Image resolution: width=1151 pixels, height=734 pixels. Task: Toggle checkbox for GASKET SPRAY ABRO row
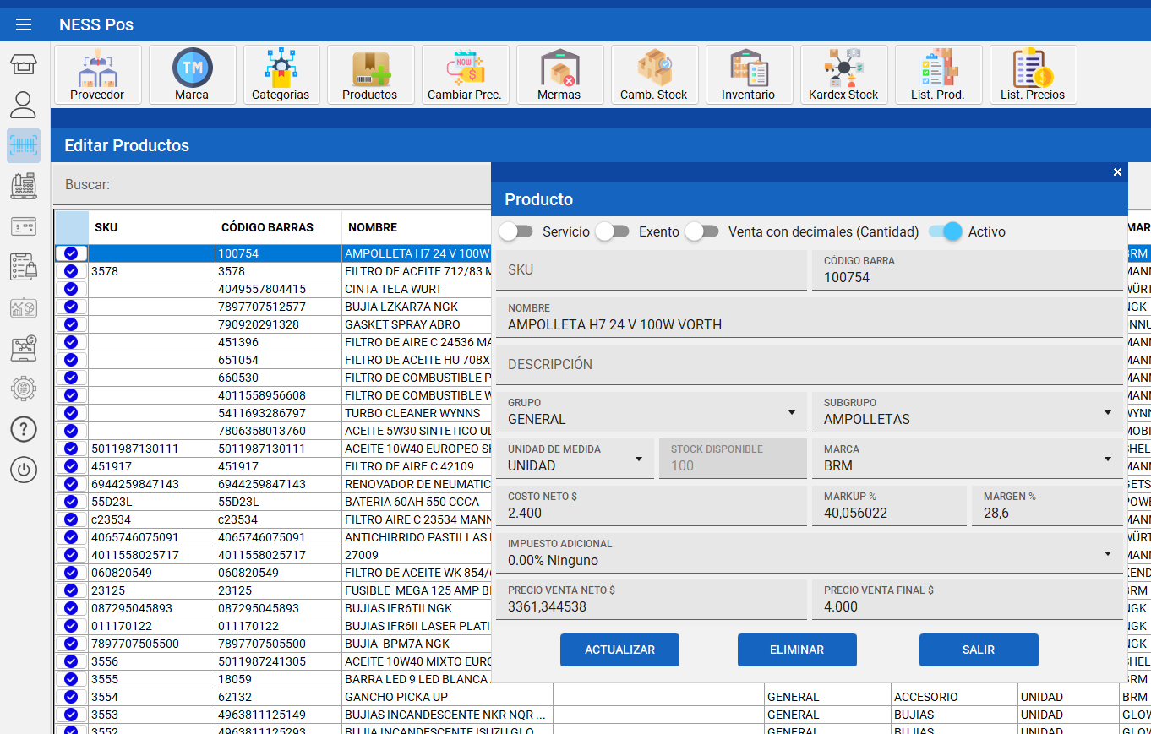coord(71,324)
